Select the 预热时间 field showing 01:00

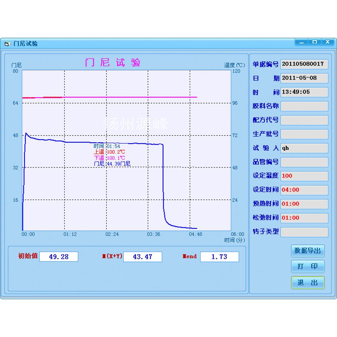tap(304, 204)
